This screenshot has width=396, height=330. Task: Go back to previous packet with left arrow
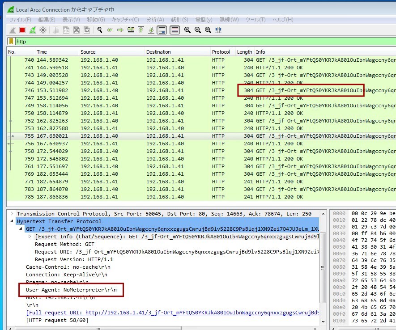pyautogui.click(x=110, y=30)
